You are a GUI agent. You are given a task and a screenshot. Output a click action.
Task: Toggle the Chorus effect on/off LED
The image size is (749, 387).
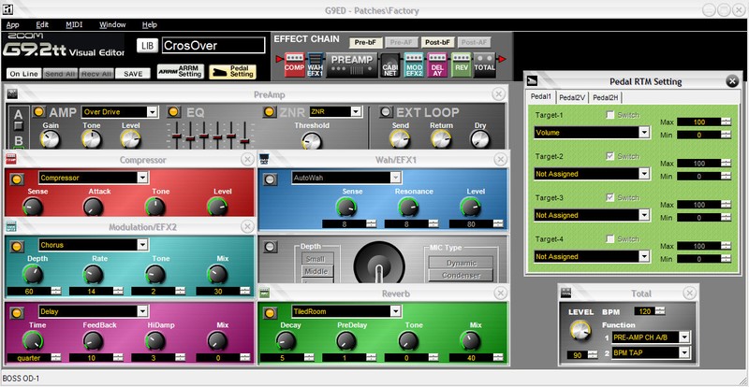pos(18,246)
